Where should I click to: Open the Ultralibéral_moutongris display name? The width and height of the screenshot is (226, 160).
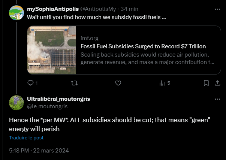click(x=58, y=99)
